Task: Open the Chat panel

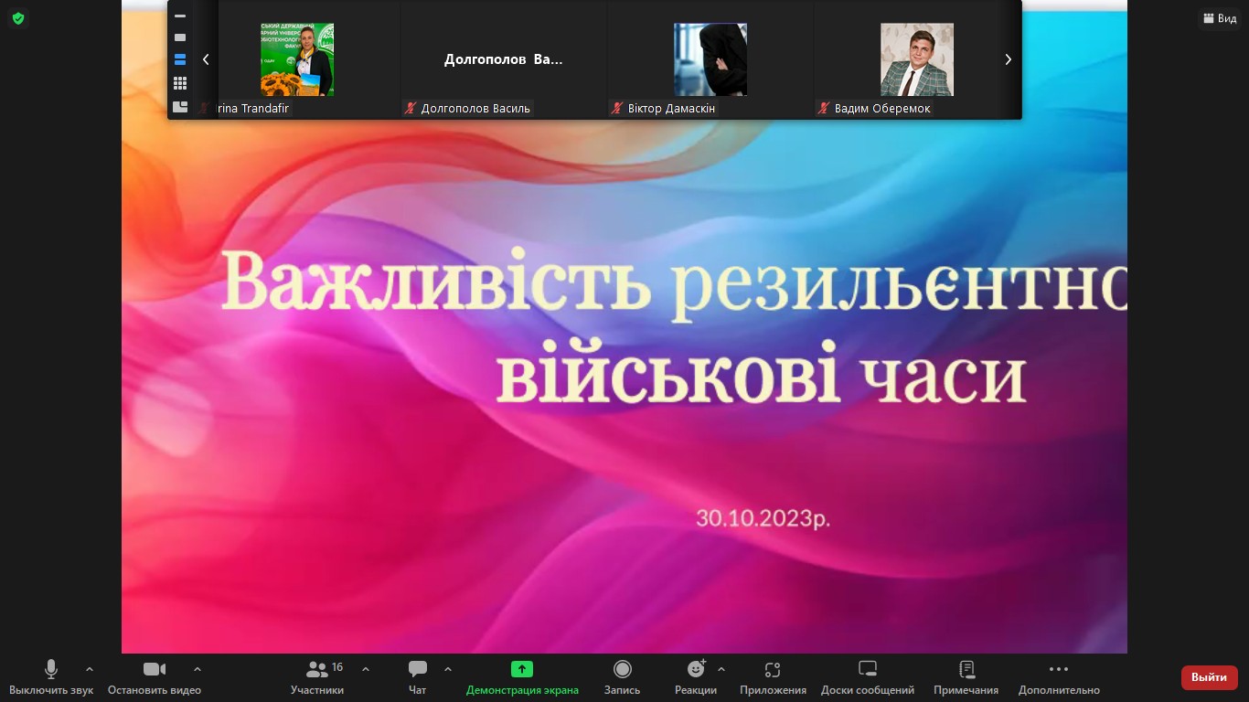Action: pyautogui.click(x=418, y=677)
